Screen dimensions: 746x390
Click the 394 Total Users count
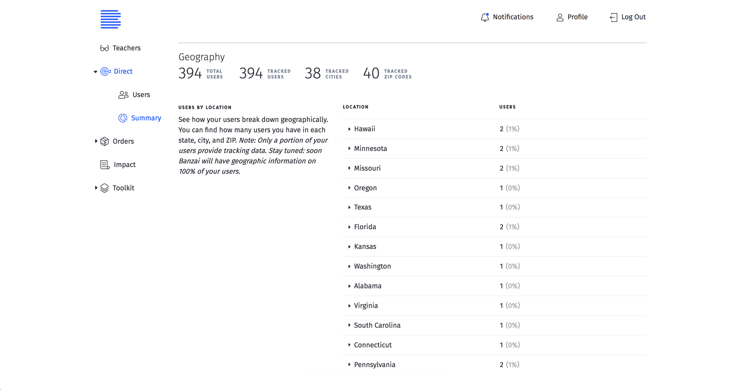pos(190,73)
